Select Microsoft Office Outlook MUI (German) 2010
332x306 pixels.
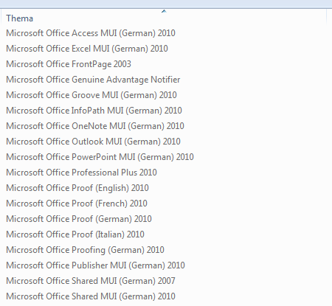[x=94, y=142]
